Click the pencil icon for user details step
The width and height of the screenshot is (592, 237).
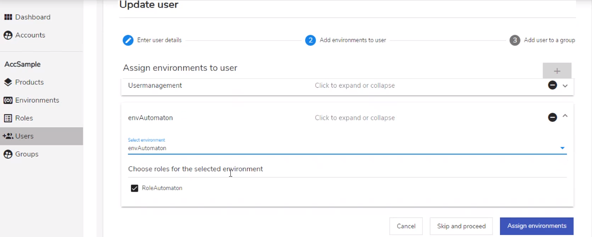click(x=128, y=40)
